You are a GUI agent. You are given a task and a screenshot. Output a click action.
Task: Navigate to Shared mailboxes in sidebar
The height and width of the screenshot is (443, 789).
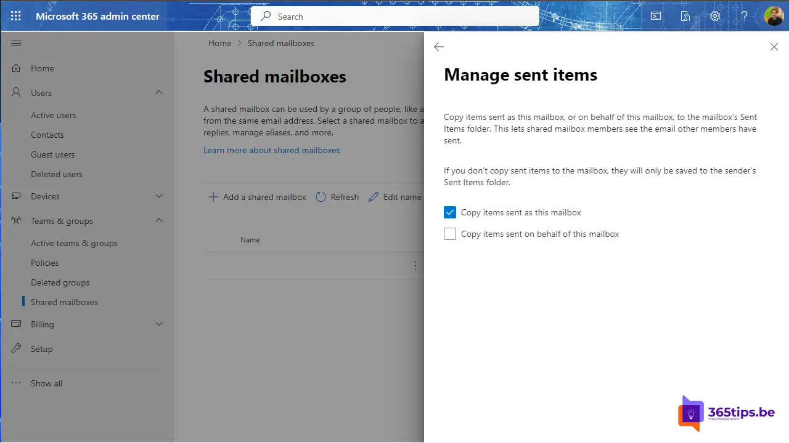click(x=64, y=302)
